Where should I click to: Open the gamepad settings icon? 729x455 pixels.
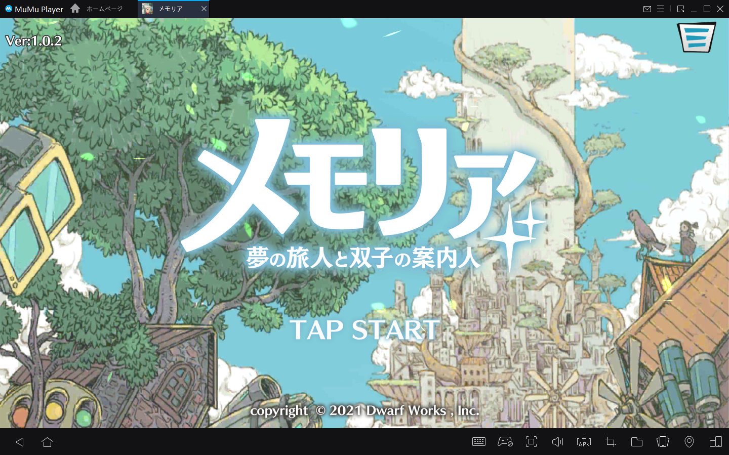point(505,442)
